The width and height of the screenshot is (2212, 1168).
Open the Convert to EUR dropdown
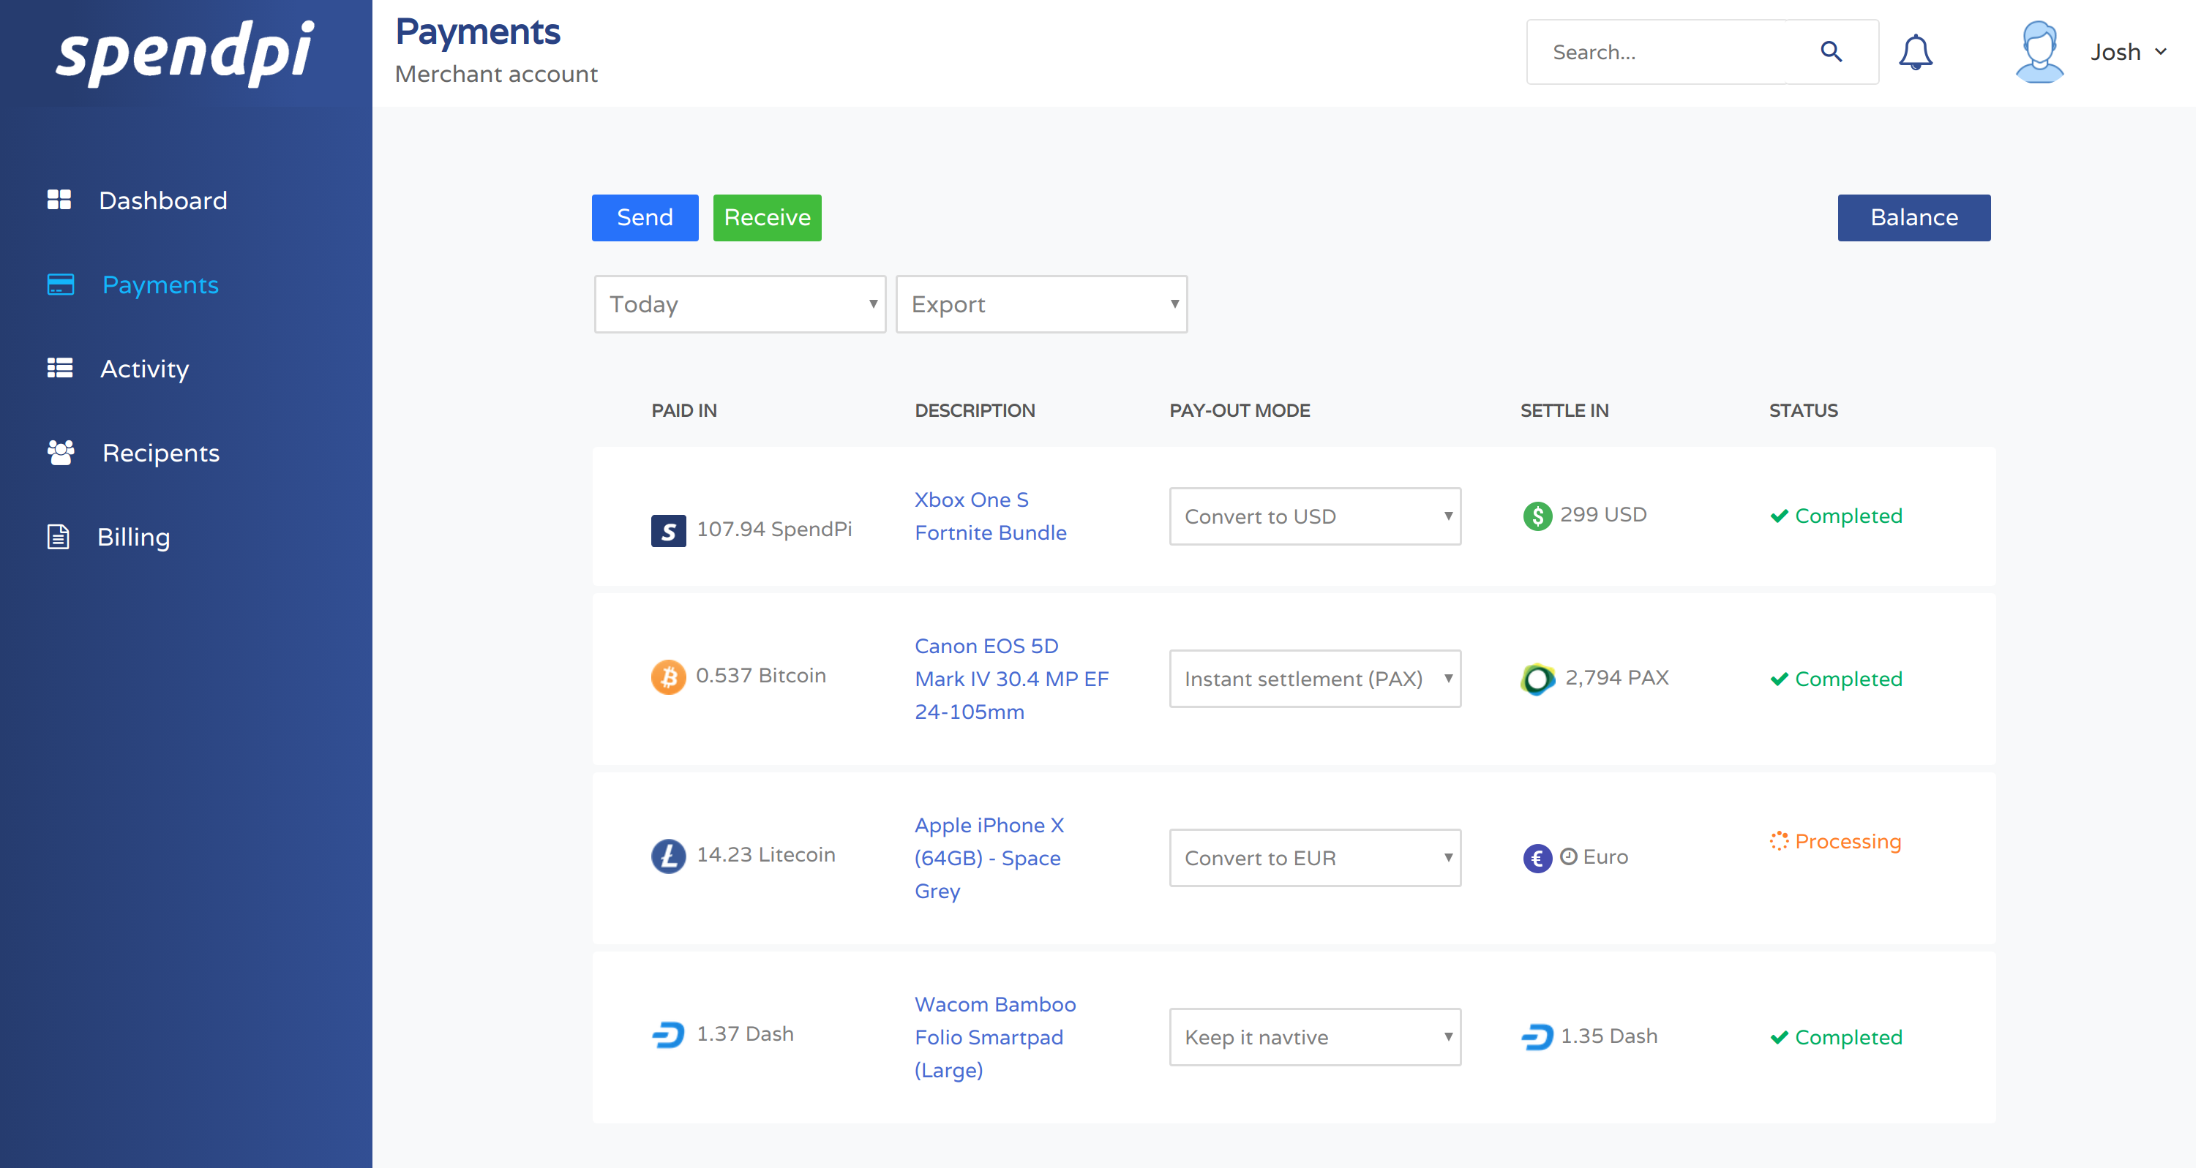[1315, 857]
